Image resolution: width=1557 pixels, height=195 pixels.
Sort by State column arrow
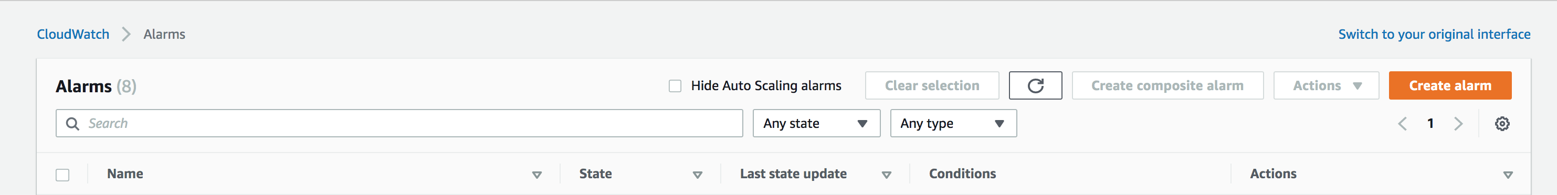(x=697, y=175)
